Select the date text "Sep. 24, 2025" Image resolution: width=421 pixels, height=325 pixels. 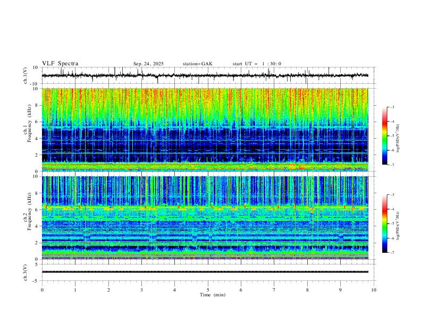coord(148,64)
